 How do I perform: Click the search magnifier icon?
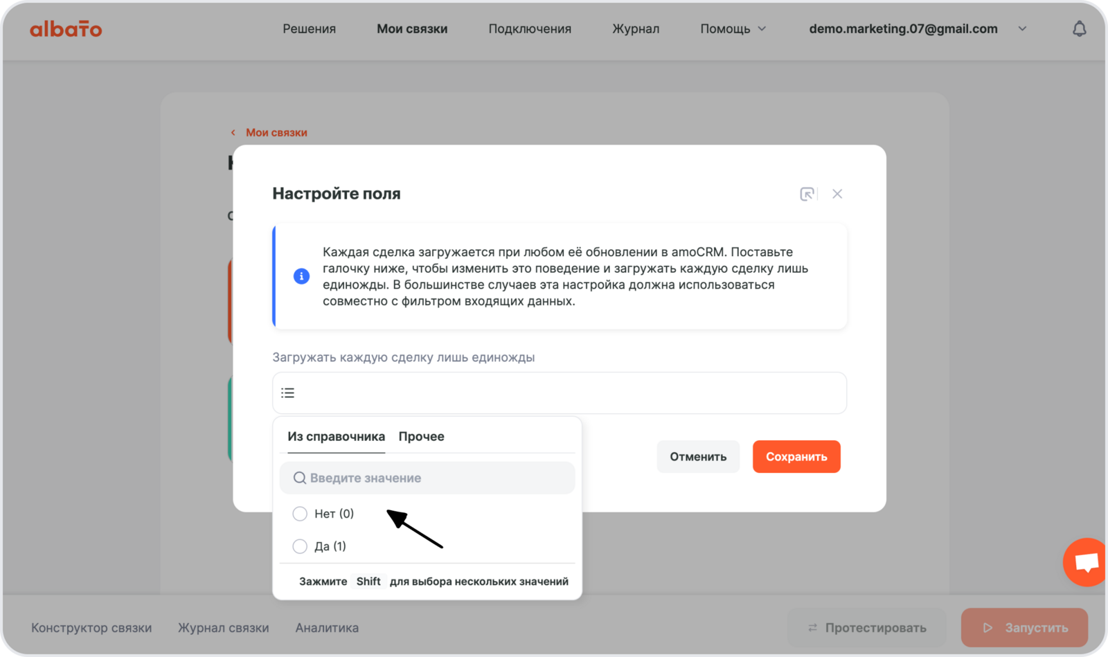click(x=299, y=478)
